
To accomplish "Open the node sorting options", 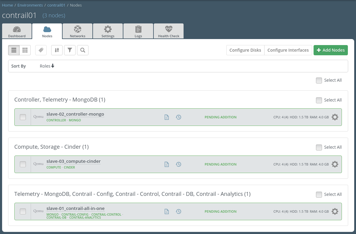I will [57, 50].
